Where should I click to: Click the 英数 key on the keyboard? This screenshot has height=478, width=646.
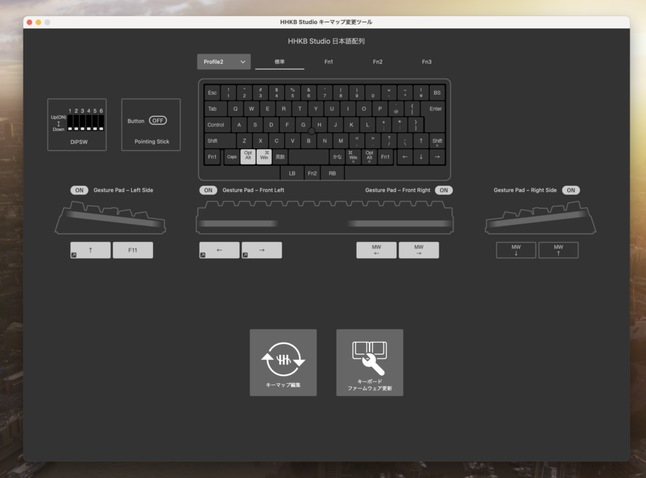(280, 157)
